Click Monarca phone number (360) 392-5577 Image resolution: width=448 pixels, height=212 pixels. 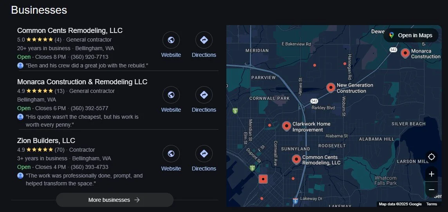[89, 108]
